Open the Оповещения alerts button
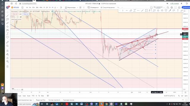This screenshot has height=106, width=190. [93, 7]
